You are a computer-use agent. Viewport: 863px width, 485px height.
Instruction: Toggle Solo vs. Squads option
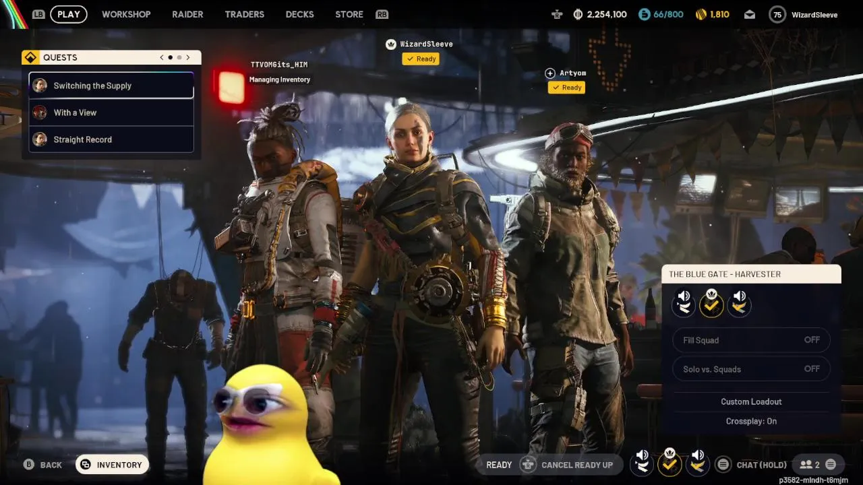click(751, 369)
